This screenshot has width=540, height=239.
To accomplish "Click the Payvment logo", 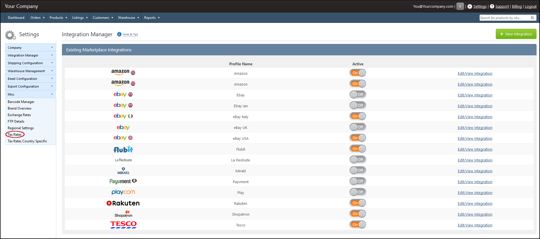I will (x=123, y=181).
